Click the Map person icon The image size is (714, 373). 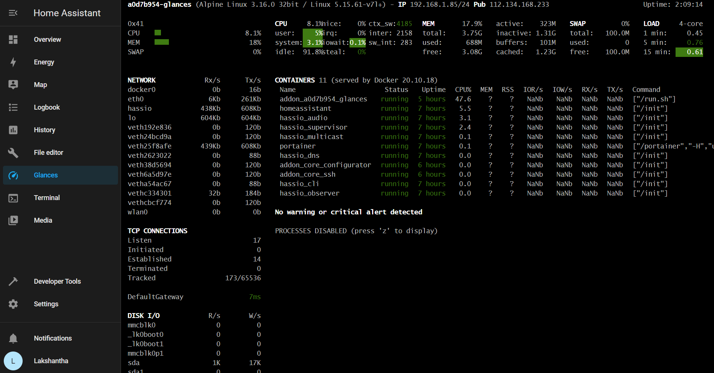tap(13, 85)
